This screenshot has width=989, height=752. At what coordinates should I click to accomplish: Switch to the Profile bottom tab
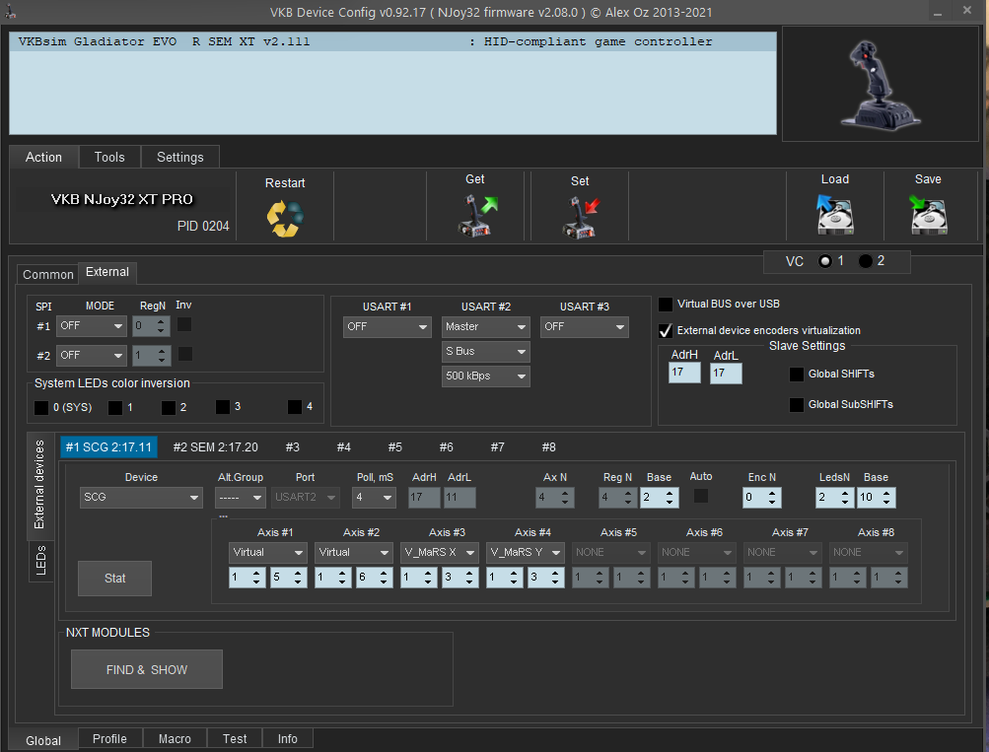(109, 739)
